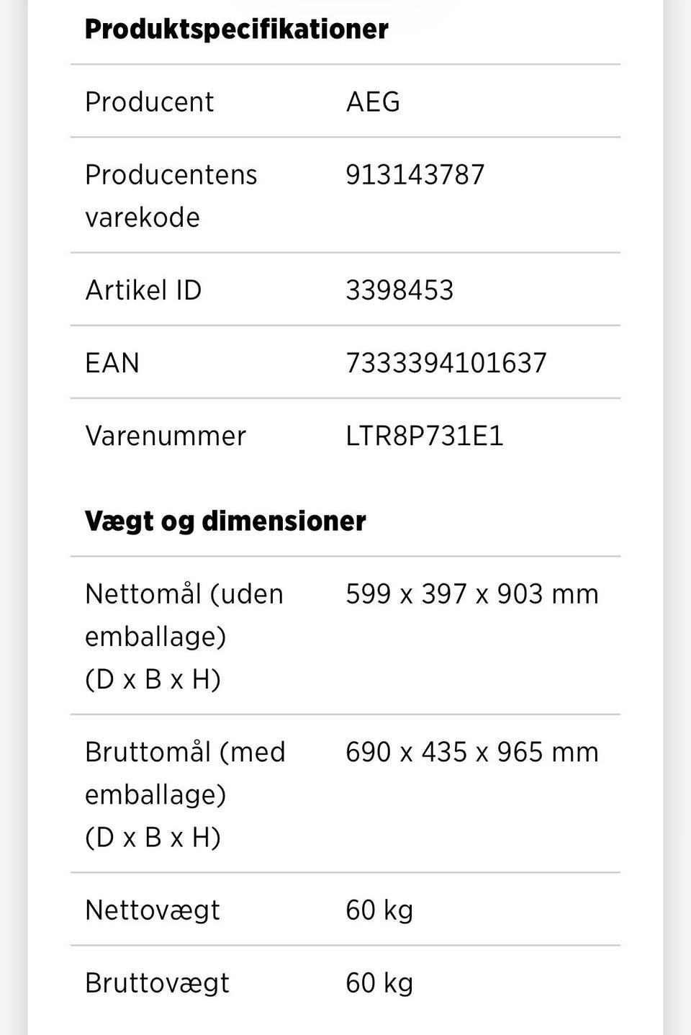
Task: Select the AEG producer value
Action: click(373, 102)
